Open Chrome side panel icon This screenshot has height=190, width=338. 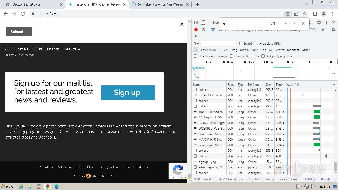pos(315,14)
